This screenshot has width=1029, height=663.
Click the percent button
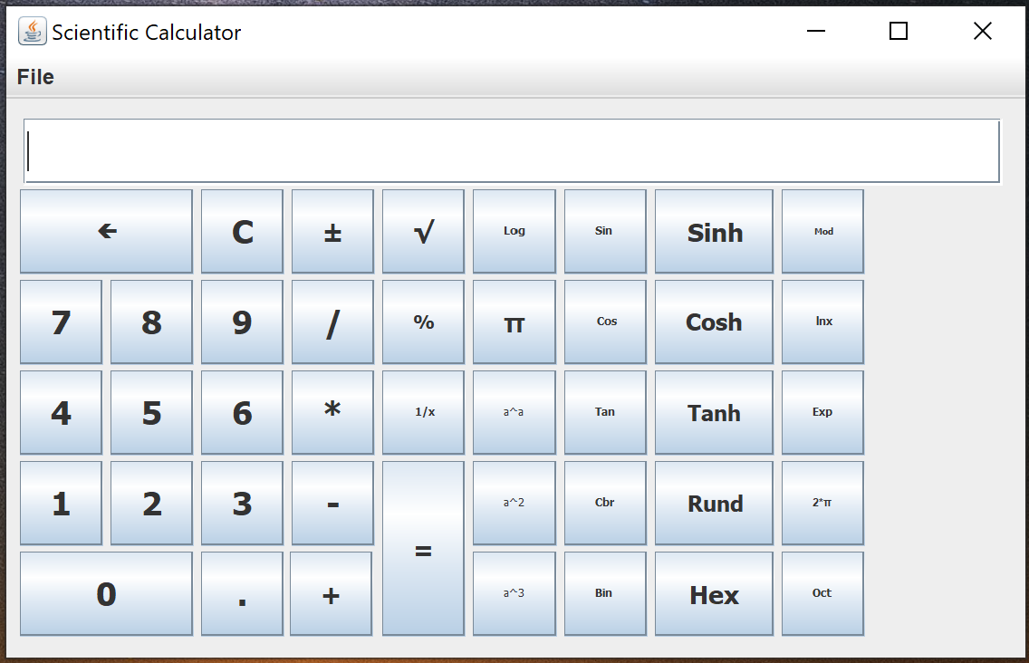(423, 322)
